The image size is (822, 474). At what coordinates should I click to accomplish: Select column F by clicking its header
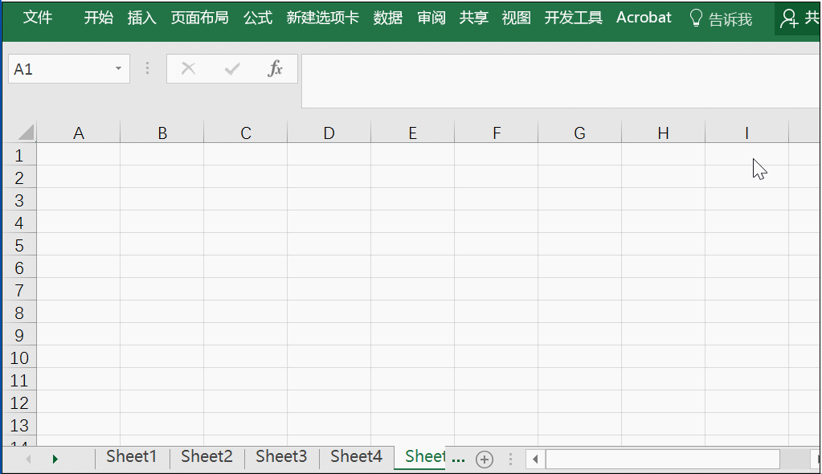point(496,132)
